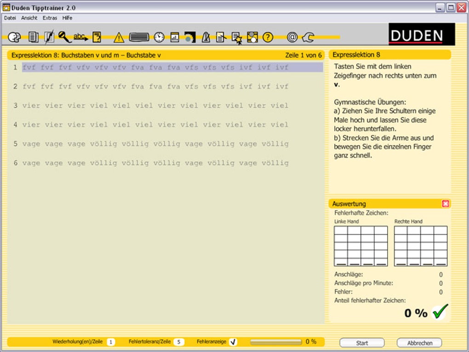Open the yellow question document icon
The width and height of the screenshot is (469, 352).
[x=97, y=37]
